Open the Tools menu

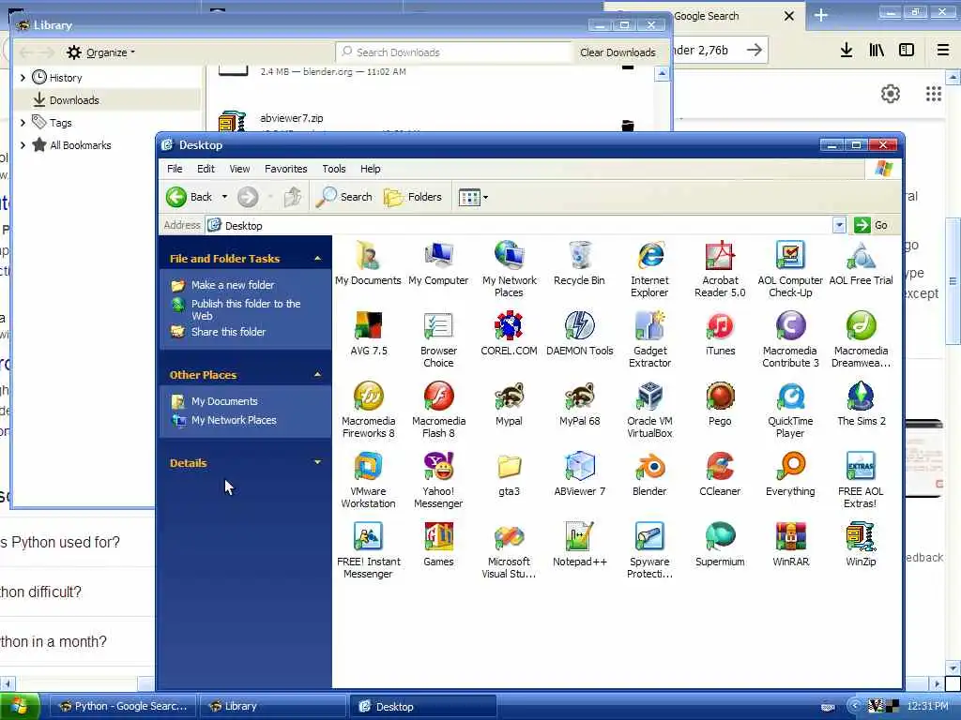(334, 169)
